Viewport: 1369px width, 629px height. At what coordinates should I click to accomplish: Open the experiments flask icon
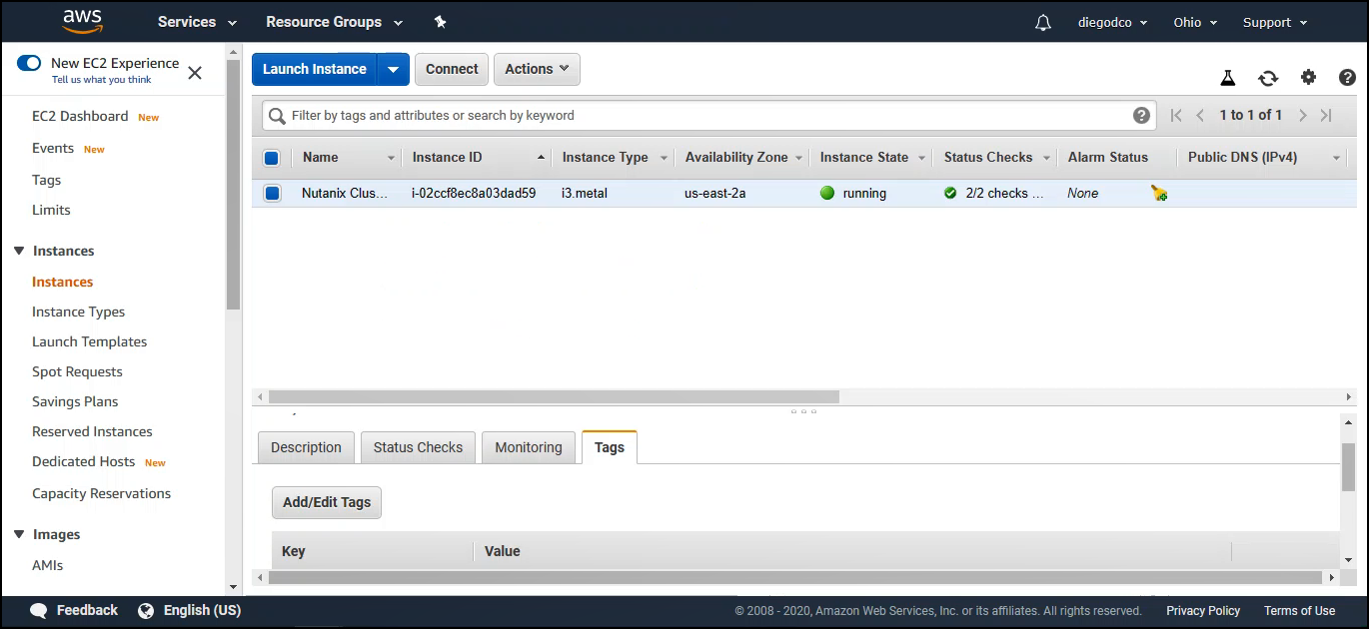(x=1228, y=78)
